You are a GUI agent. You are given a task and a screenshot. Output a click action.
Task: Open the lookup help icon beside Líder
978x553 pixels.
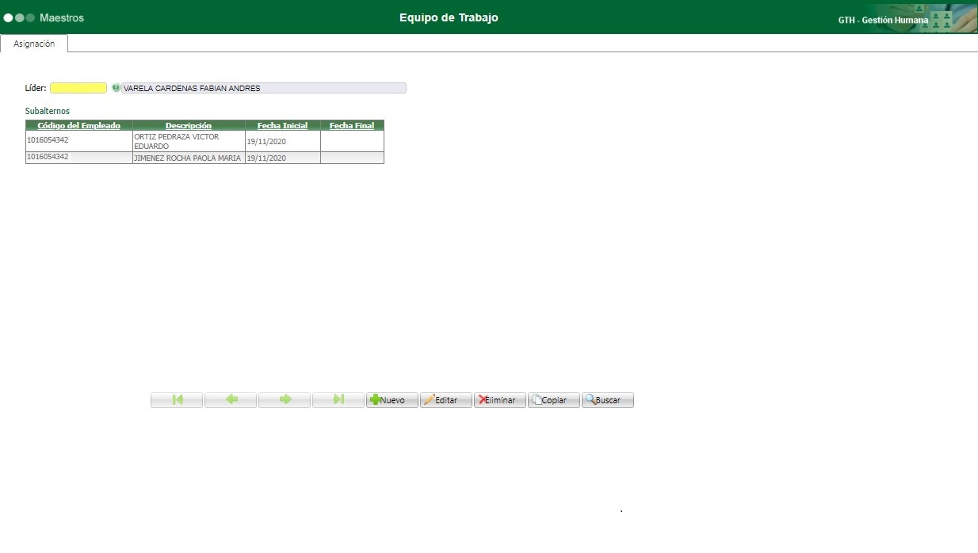[x=116, y=88]
